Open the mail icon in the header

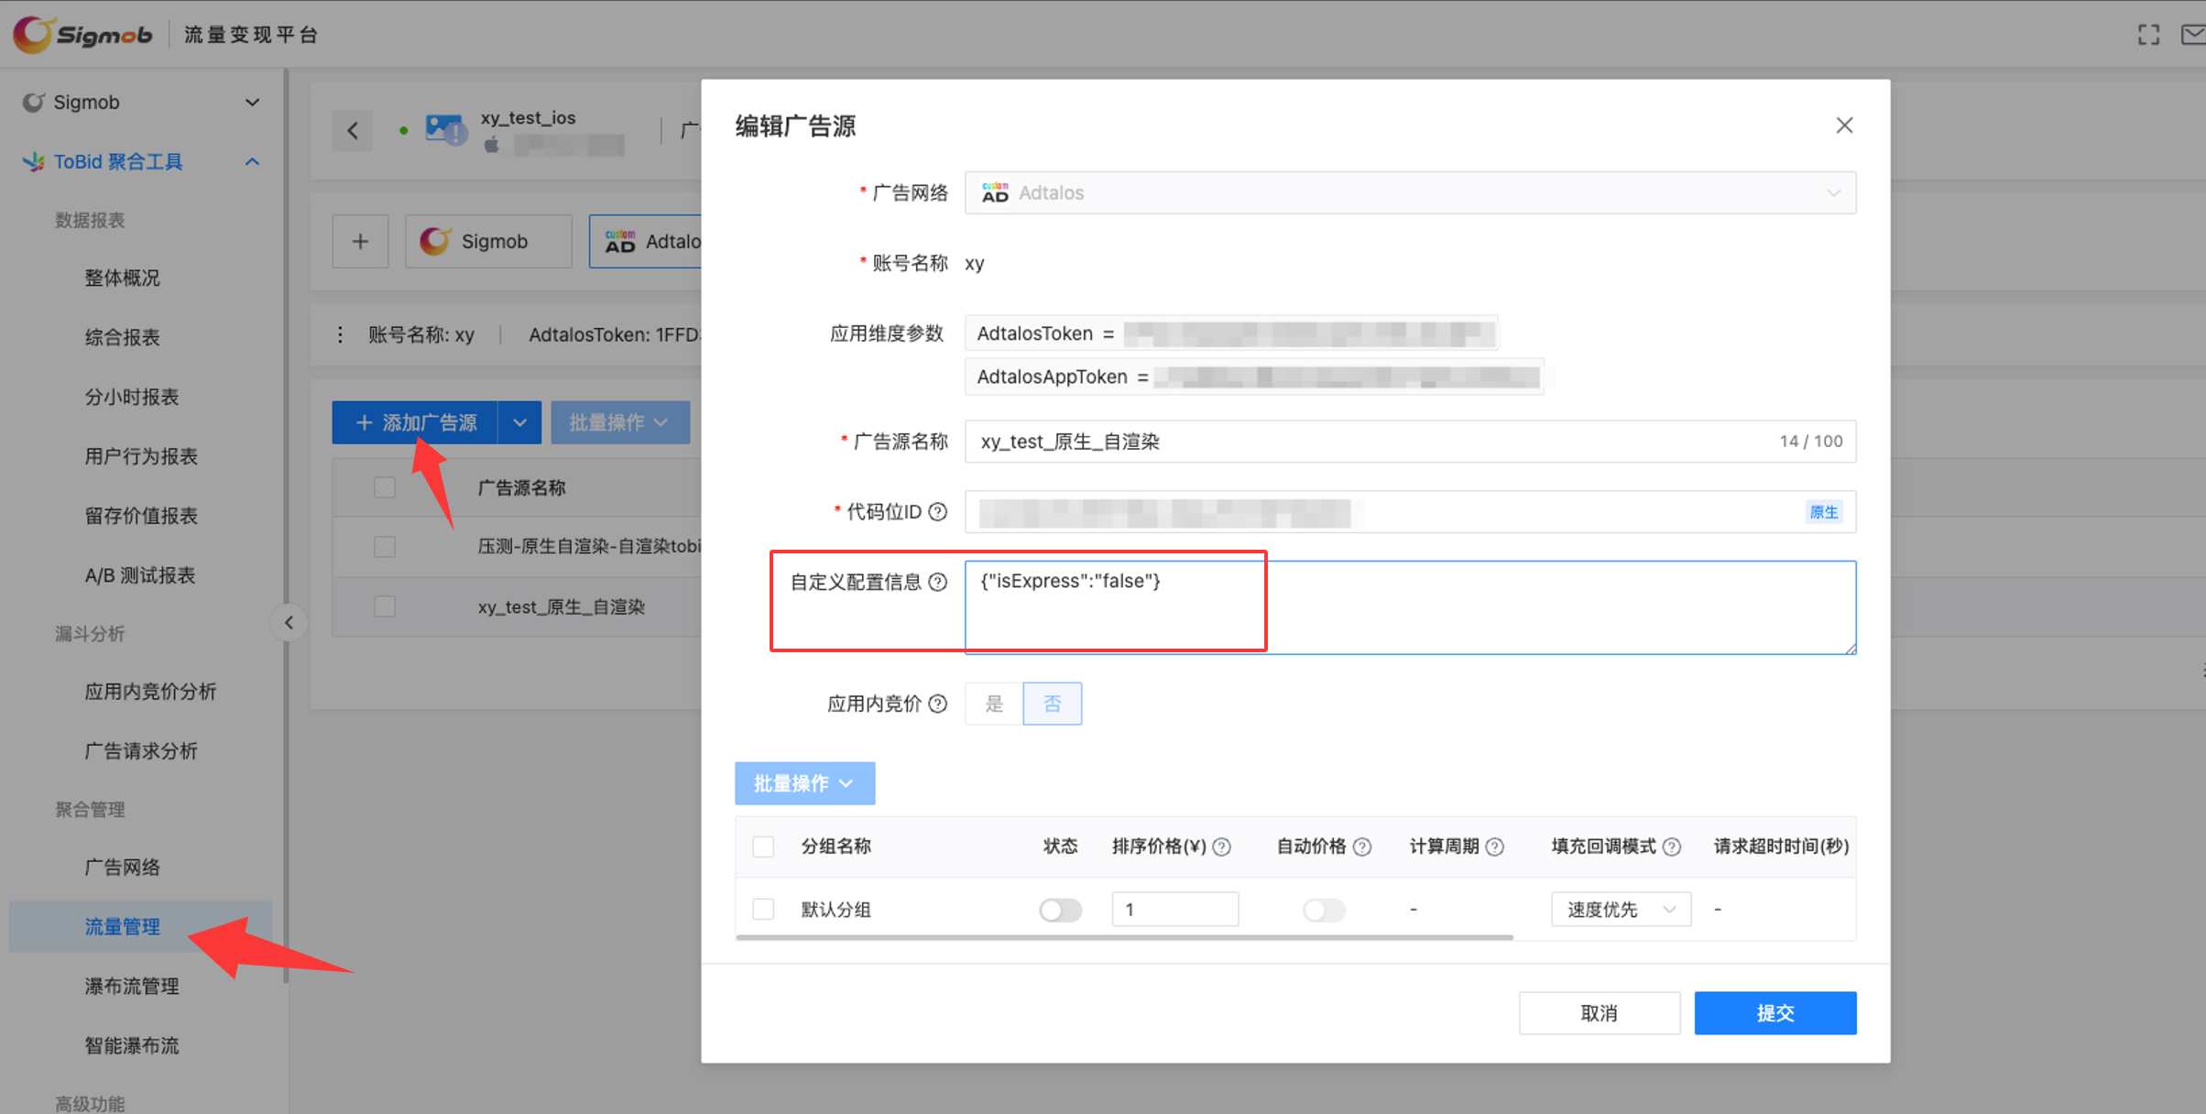tap(2193, 35)
